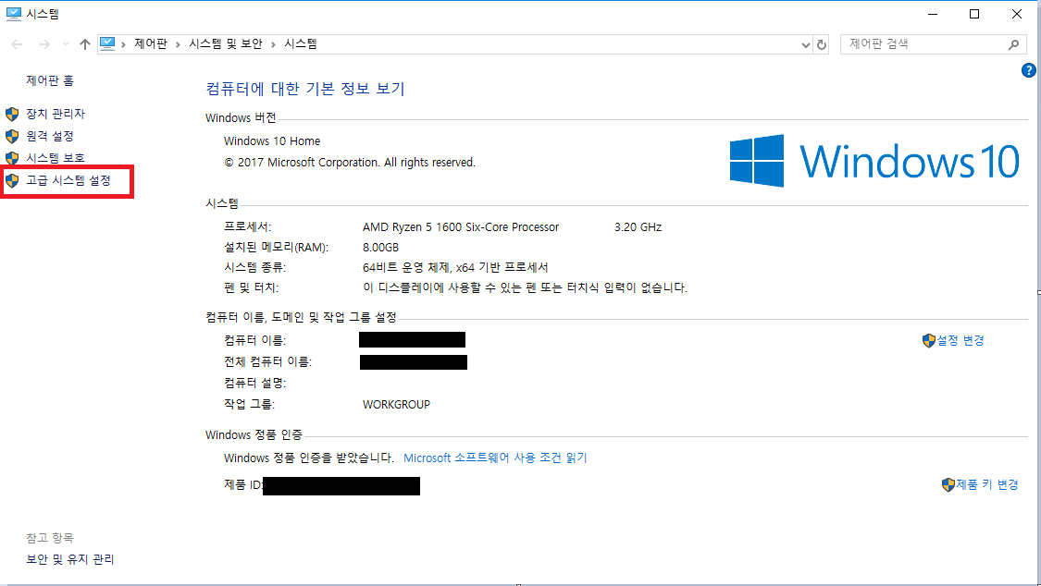Select the AMD Ryzen 5 1600 processor text

tap(461, 227)
